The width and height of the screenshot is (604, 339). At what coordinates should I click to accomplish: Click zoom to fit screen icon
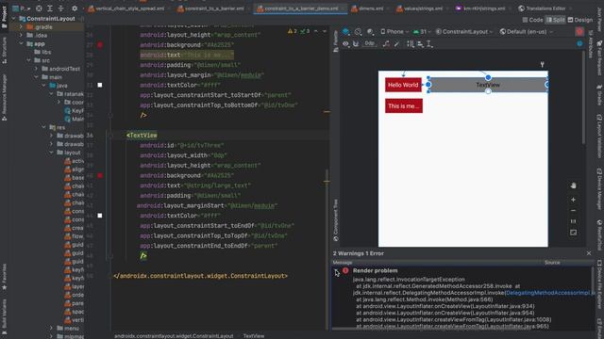pos(573,233)
